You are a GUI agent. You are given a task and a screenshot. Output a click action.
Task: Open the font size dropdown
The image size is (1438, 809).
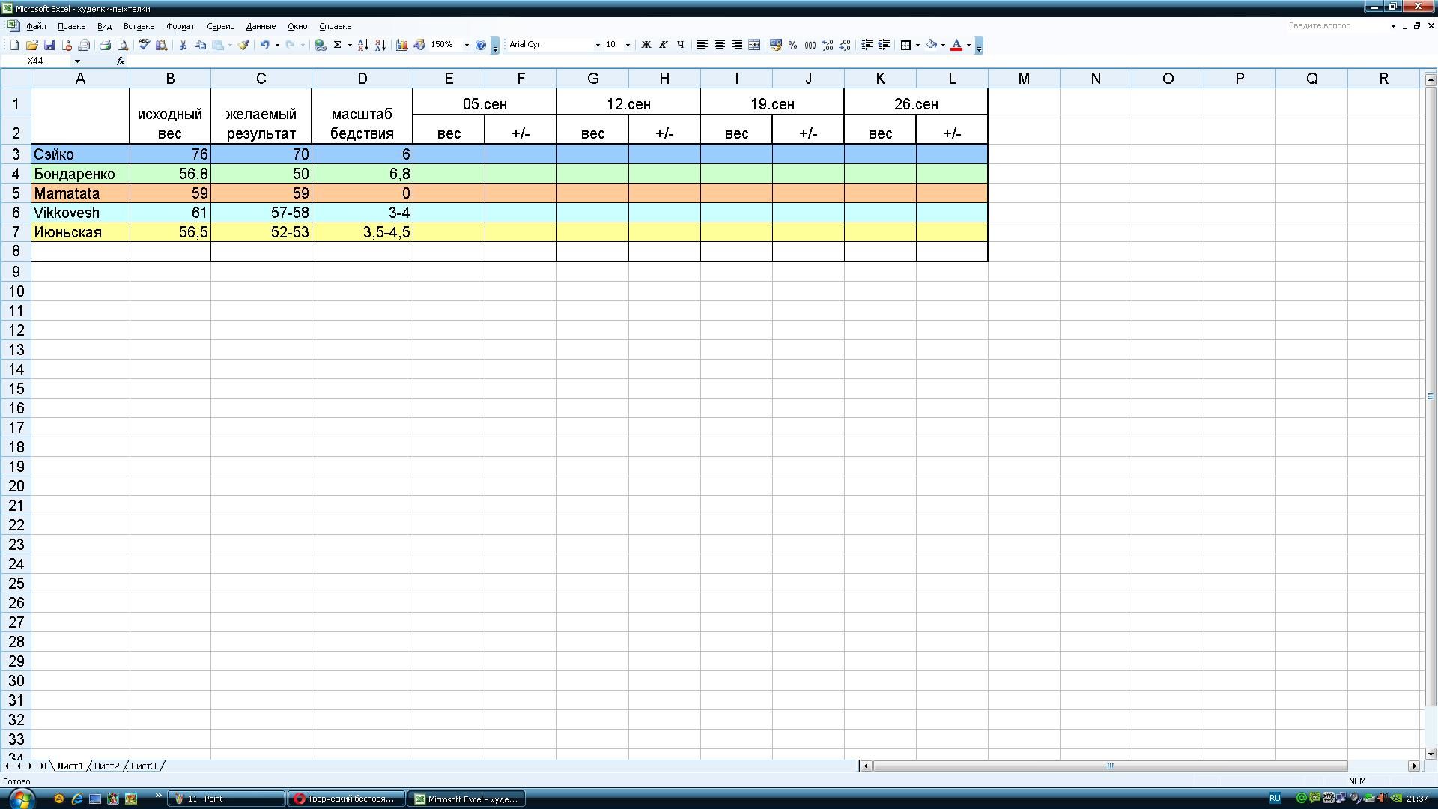pyautogui.click(x=628, y=45)
